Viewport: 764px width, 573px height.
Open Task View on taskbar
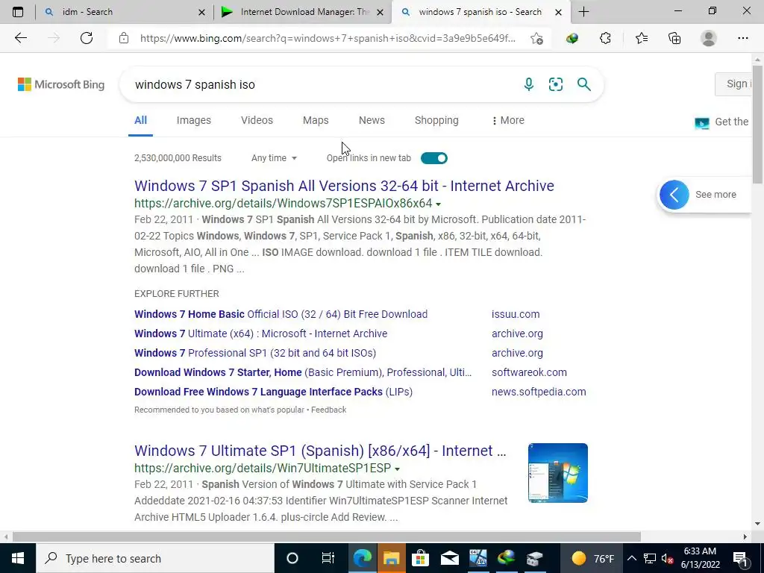(328, 558)
